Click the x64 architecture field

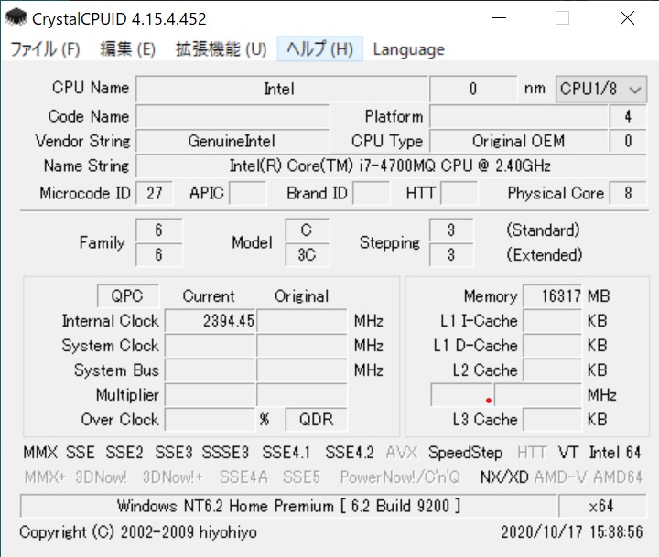click(600, 506)
